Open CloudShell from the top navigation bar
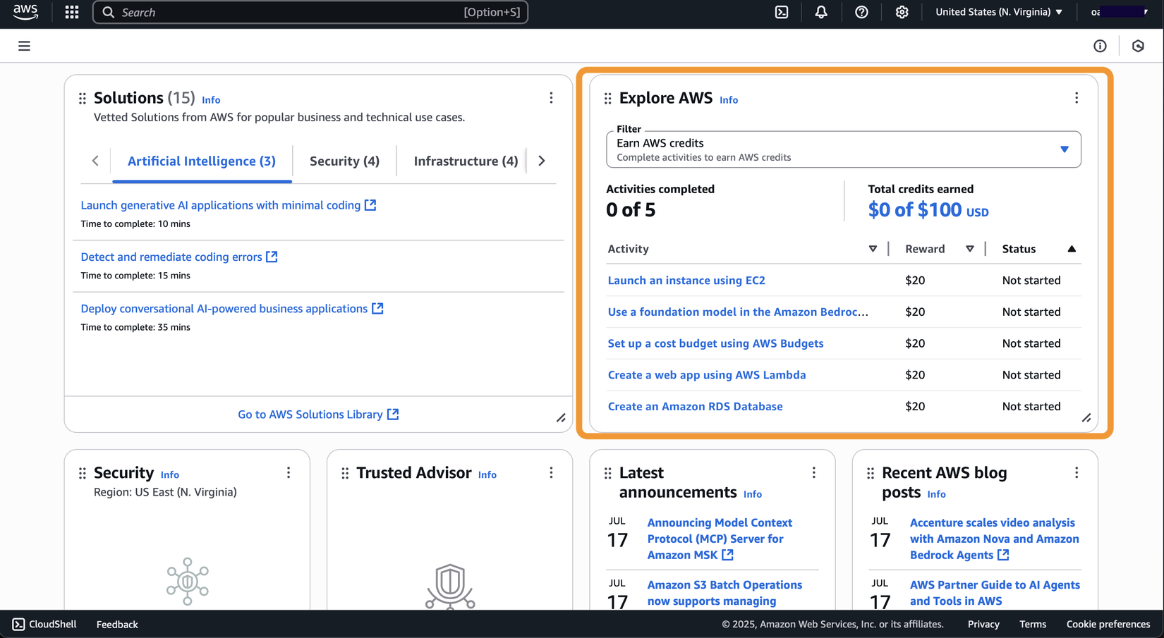 (781, 12)
